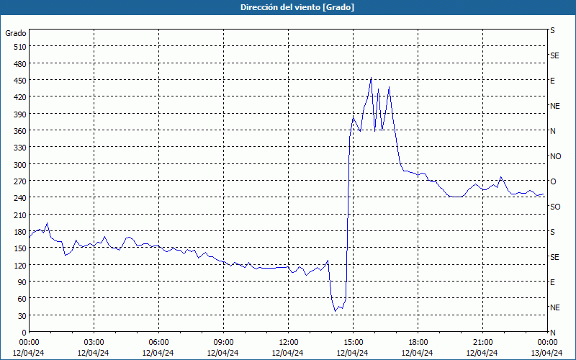Click the NE compass label on the 45 line
Screen dimensions: 576x360
coord(554,307)
